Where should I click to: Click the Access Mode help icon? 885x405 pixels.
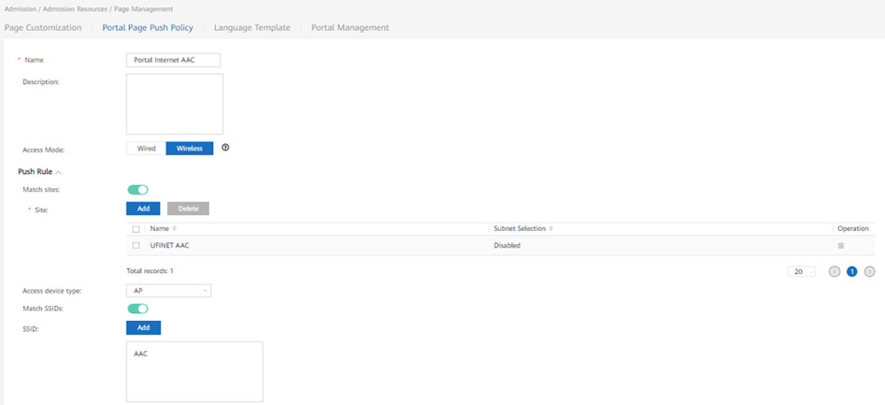(225, 149)
